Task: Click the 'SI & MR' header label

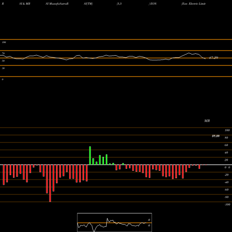Action: pos(25,4)
